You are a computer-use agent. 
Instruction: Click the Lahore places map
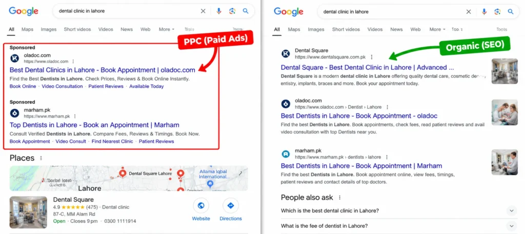(x=129, y=179)
